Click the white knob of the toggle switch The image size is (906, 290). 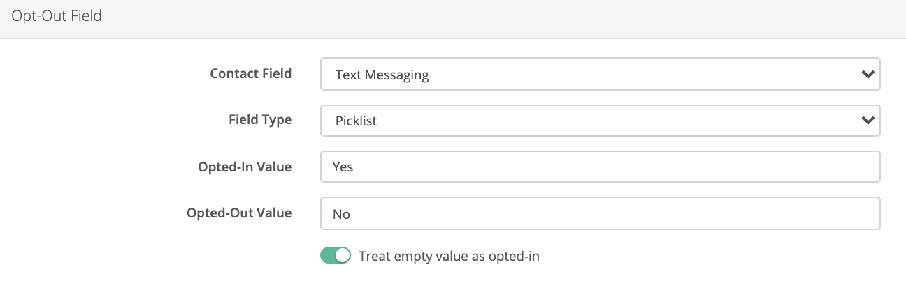[x=343, y=256]
